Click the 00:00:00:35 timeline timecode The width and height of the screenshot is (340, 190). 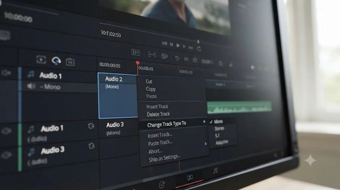click(110, 65)
